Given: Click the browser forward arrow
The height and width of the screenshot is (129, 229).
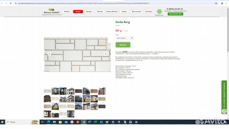Looking at the screenshot, I should click(x=6, y=3).
